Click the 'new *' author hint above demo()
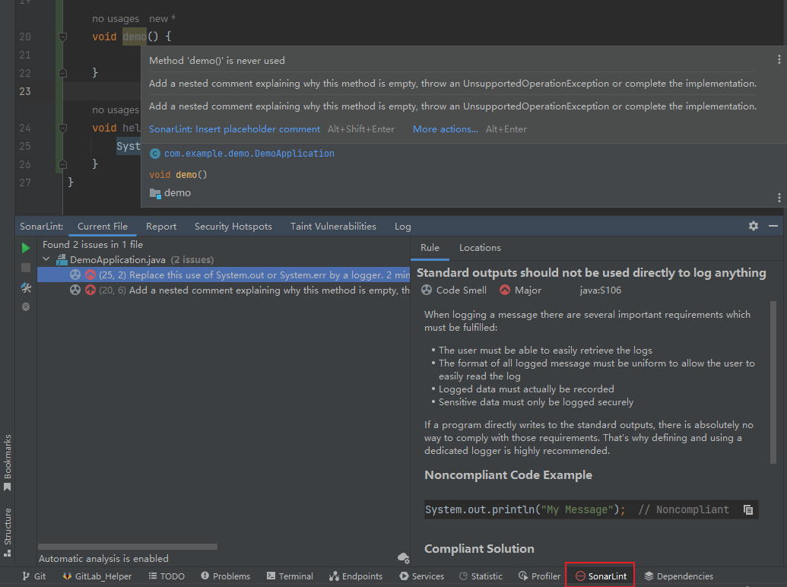Viewport: 787px width, 587px height. (x=162, y=19)
